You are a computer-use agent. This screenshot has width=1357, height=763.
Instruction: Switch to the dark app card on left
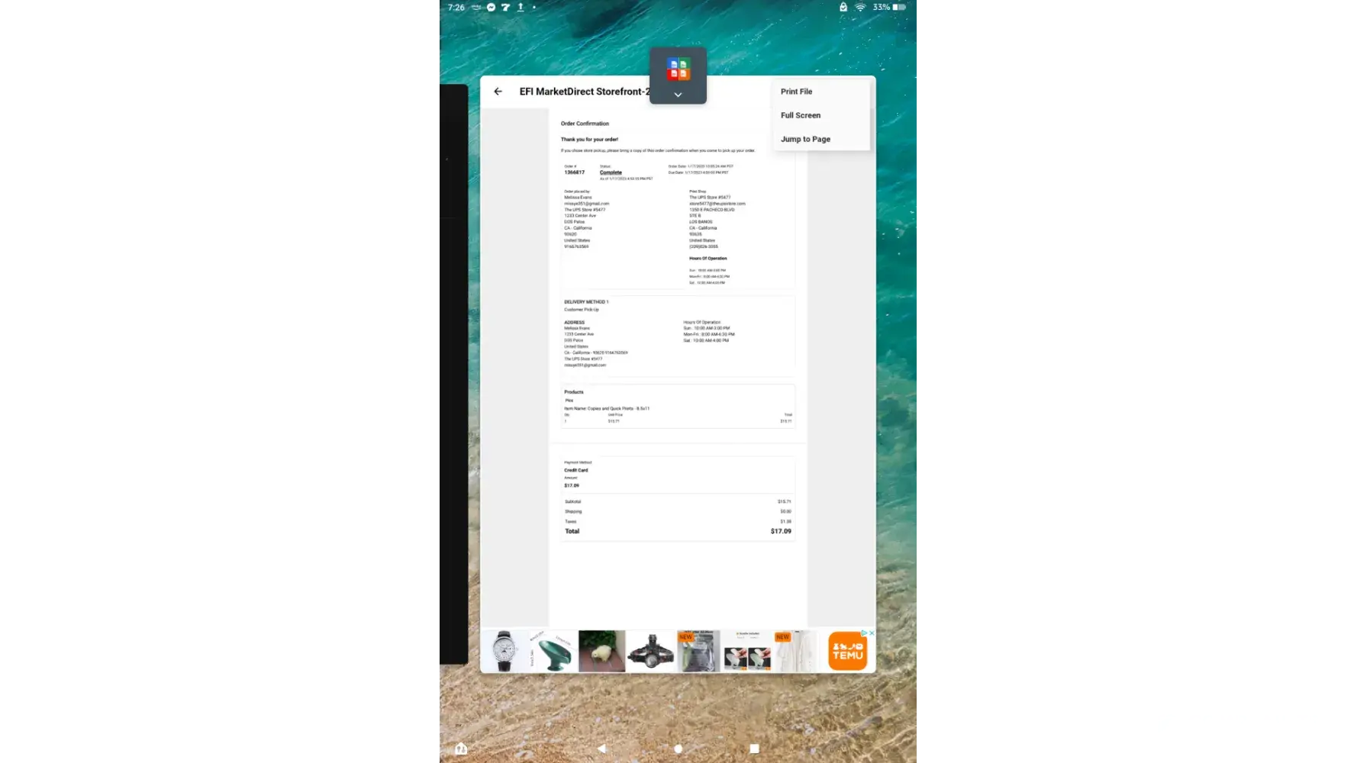[453, 374]
